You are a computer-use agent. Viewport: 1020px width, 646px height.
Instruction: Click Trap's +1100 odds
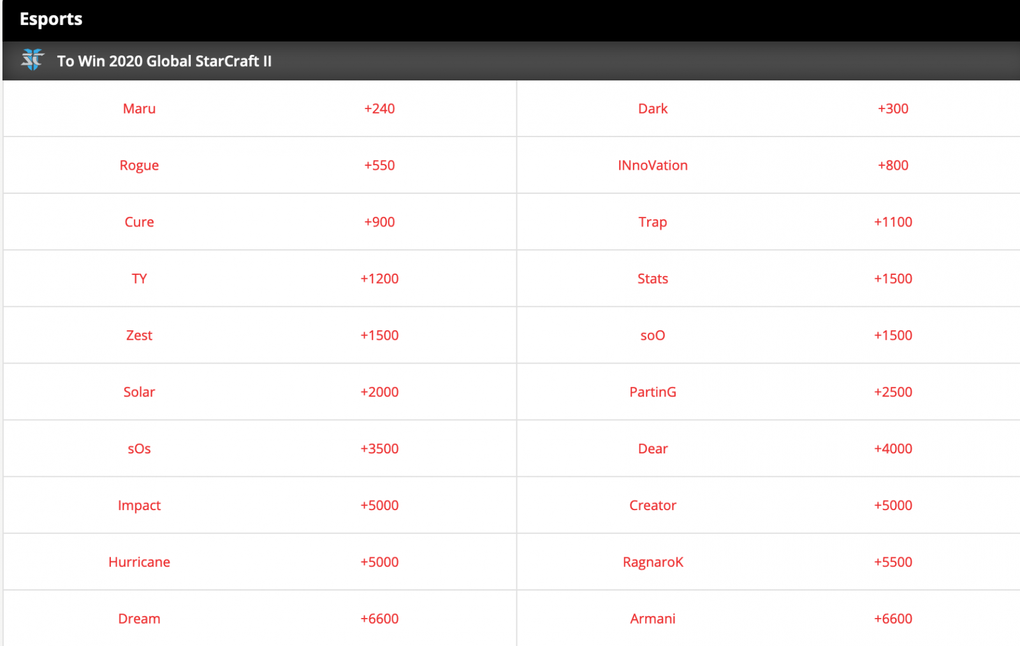coord(893,222)
